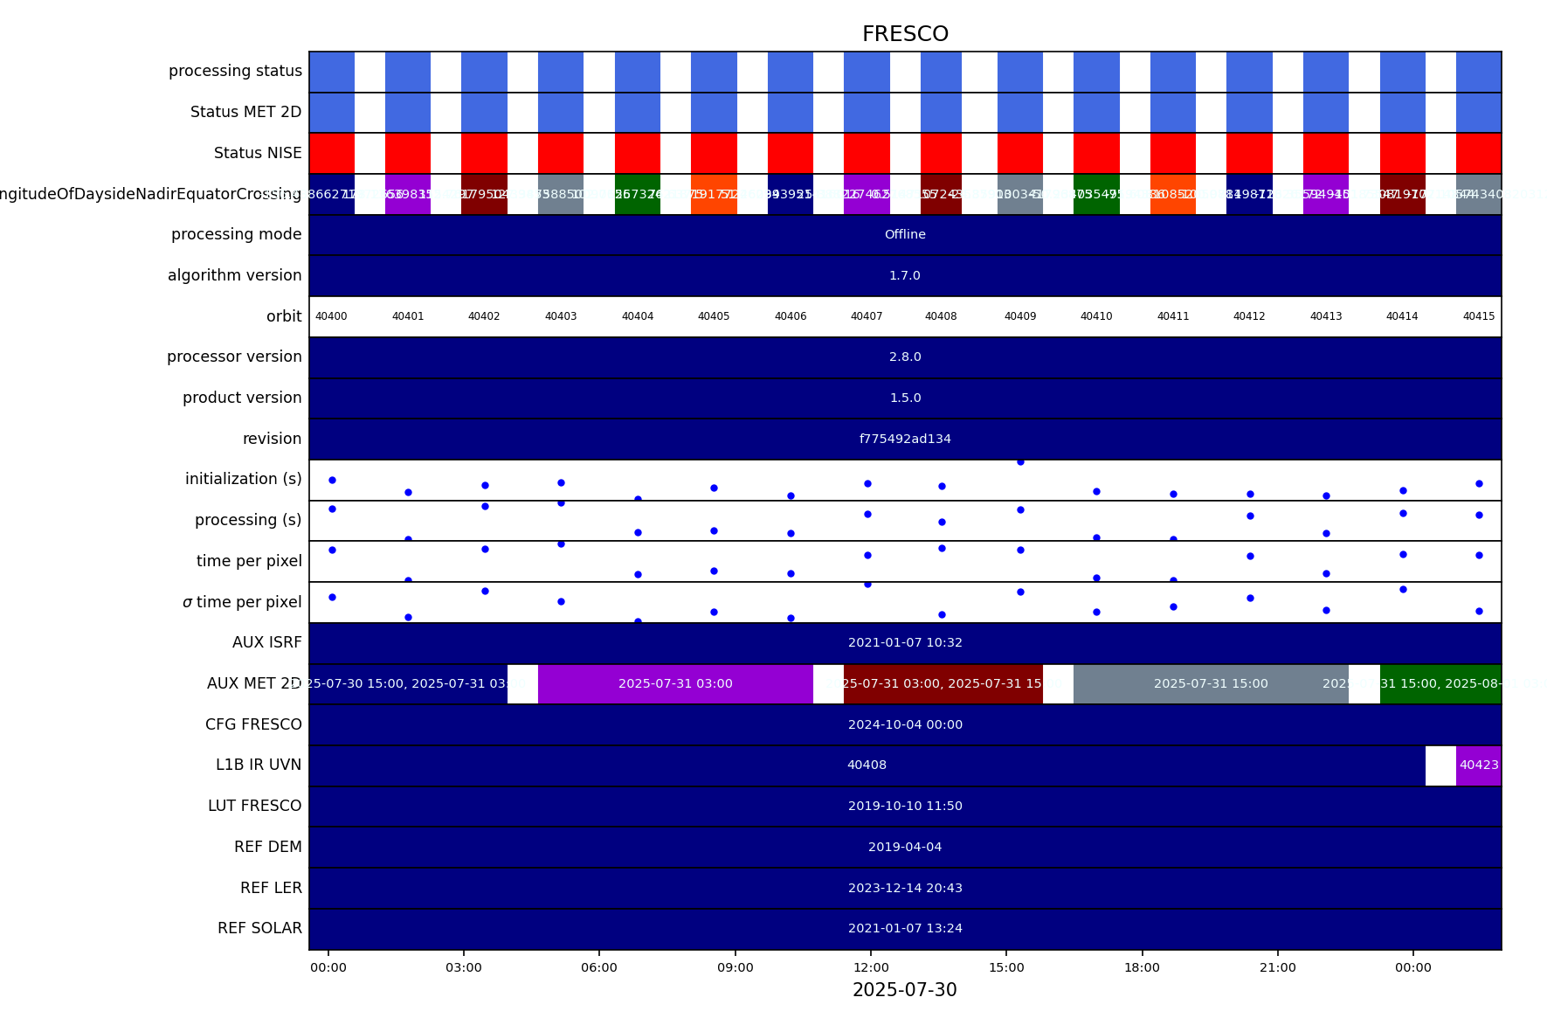Click the Status NISE row label
Image resolution: width=1547 pixels, height=1032 pixels.
(x=258, y=154)
